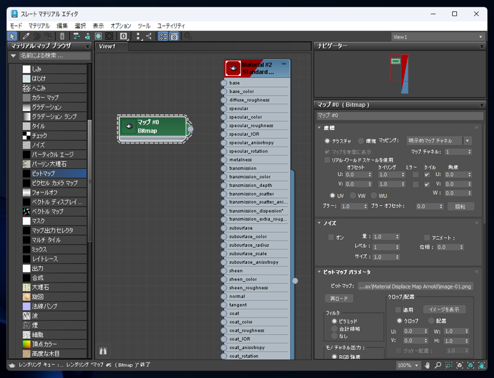
Task: Collapse the ノイズ rollout
Action: (319, 223)
